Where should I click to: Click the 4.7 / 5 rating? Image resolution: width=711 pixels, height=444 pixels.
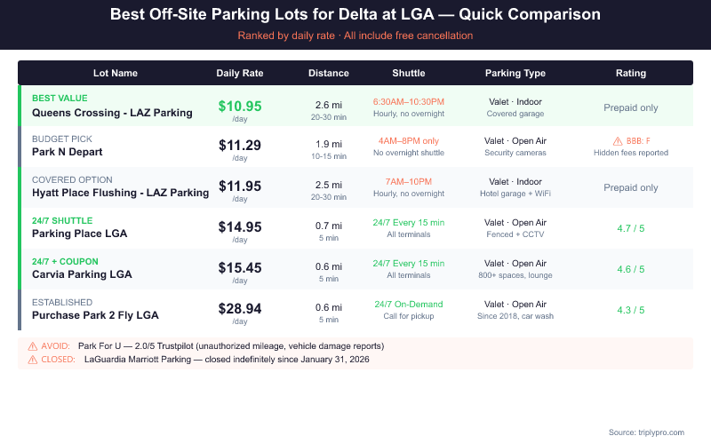631,229
